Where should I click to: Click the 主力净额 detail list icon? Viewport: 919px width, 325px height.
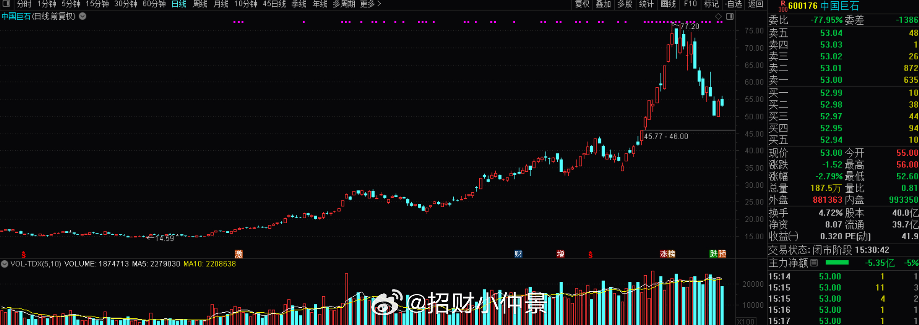814,263
